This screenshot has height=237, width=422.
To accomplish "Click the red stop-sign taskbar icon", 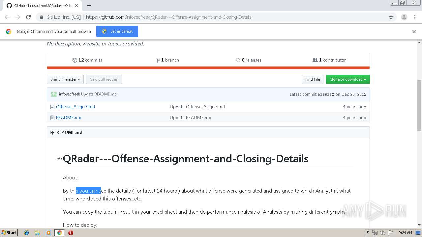I will 71,233.
